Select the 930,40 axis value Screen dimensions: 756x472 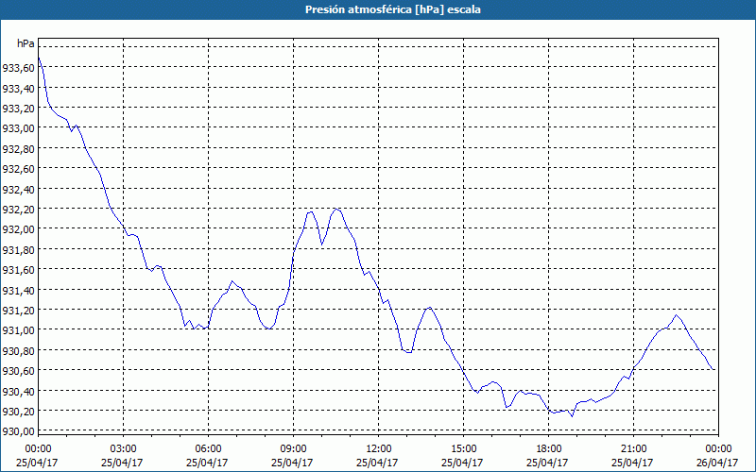(x=18, y=391)
